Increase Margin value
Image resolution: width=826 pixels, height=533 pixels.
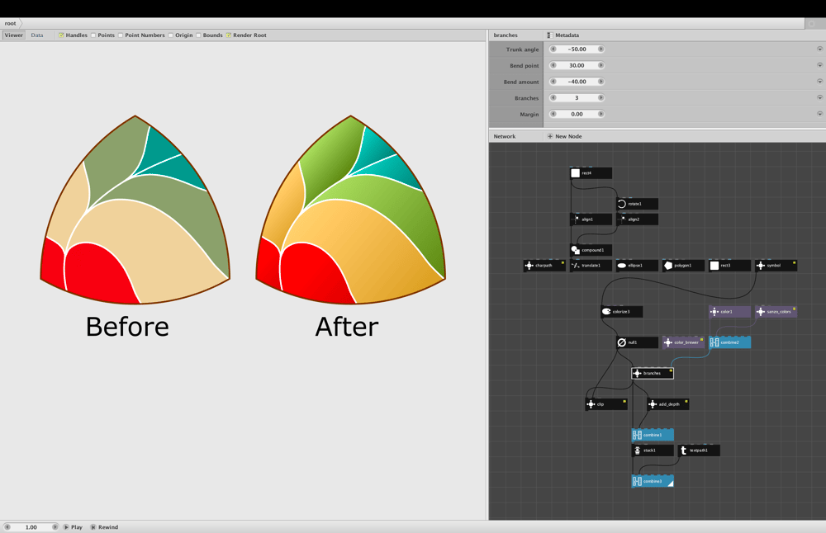(x=601, y=114)
